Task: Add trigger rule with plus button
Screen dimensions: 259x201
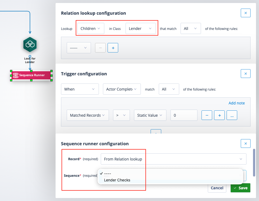Action: pyautogui.click(x=219, y=115)
